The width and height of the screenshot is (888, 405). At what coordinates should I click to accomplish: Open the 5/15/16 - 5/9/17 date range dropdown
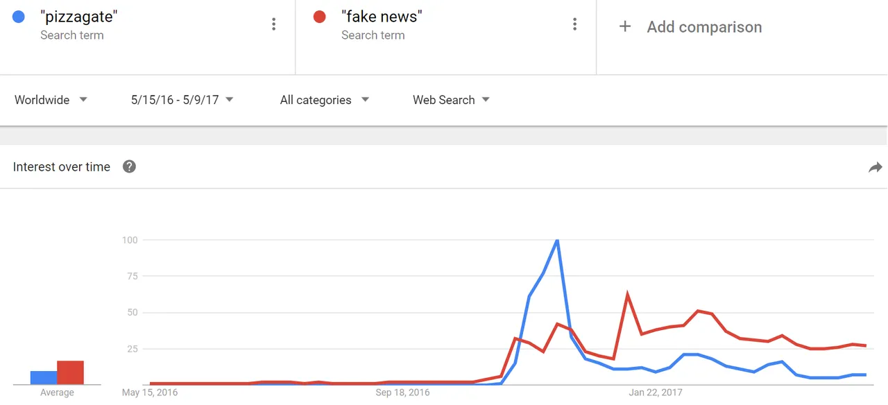click(x=182, y=100)
